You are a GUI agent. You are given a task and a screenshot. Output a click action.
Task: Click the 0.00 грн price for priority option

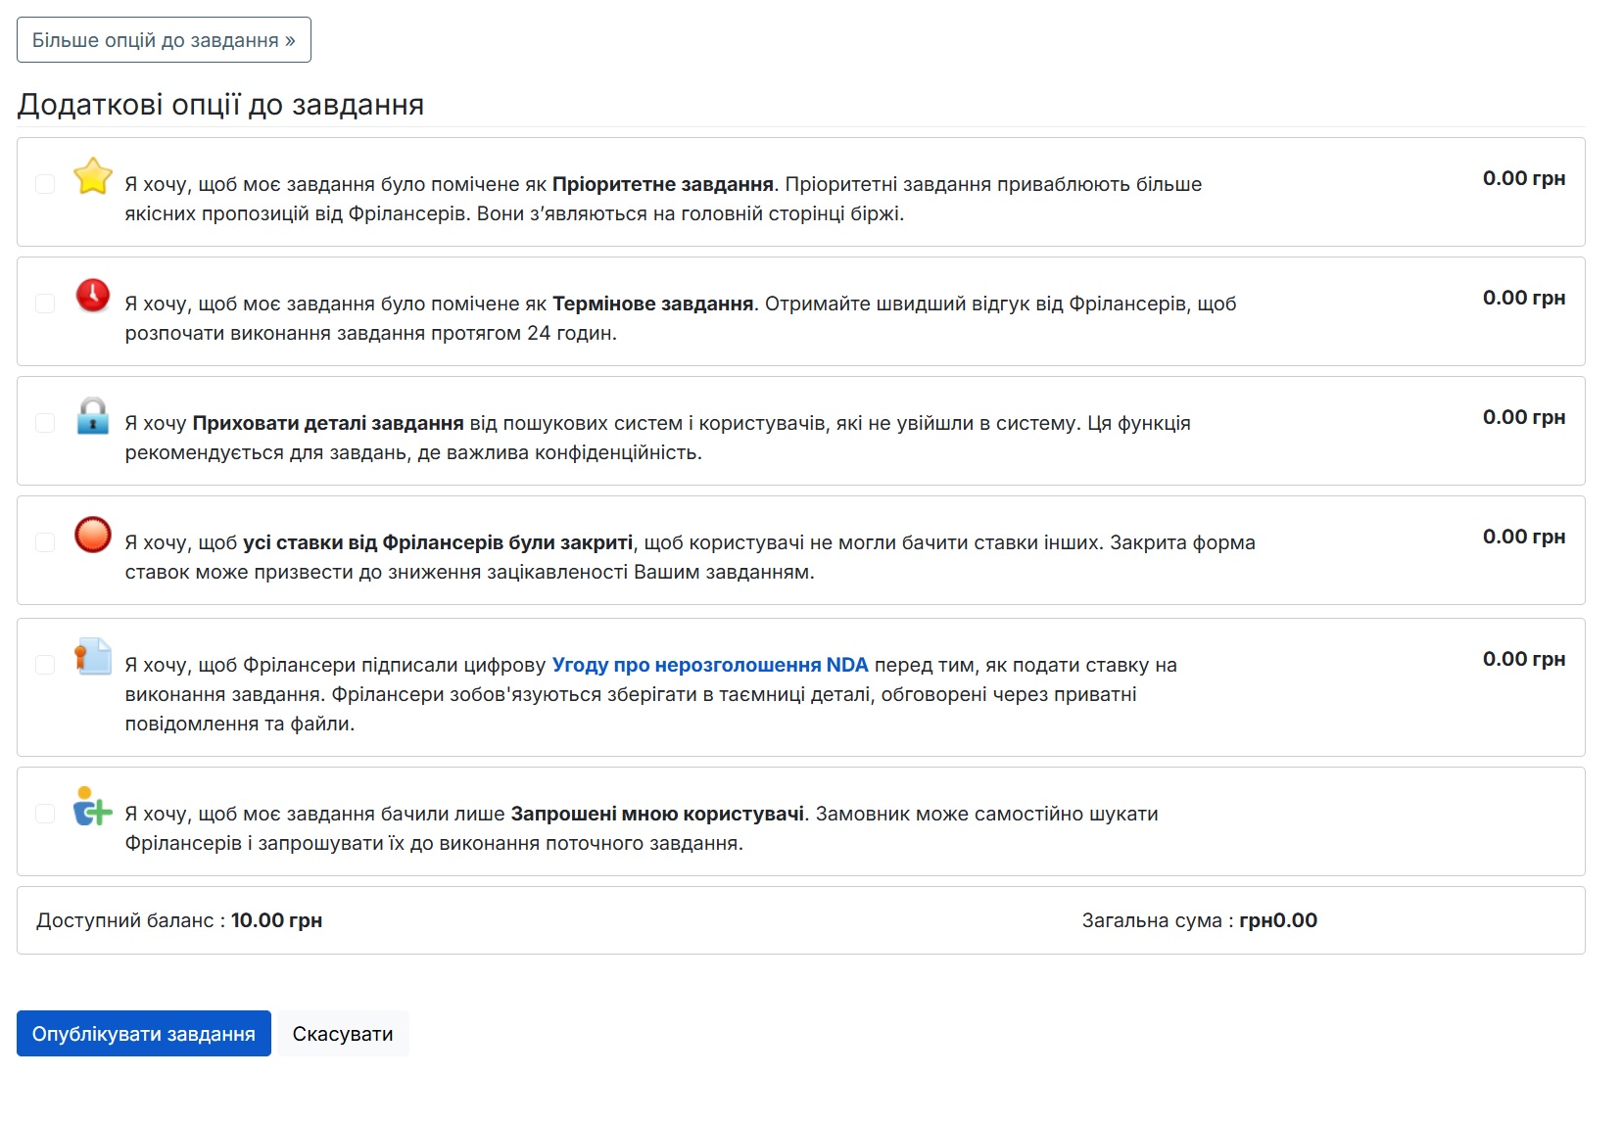1523,178
